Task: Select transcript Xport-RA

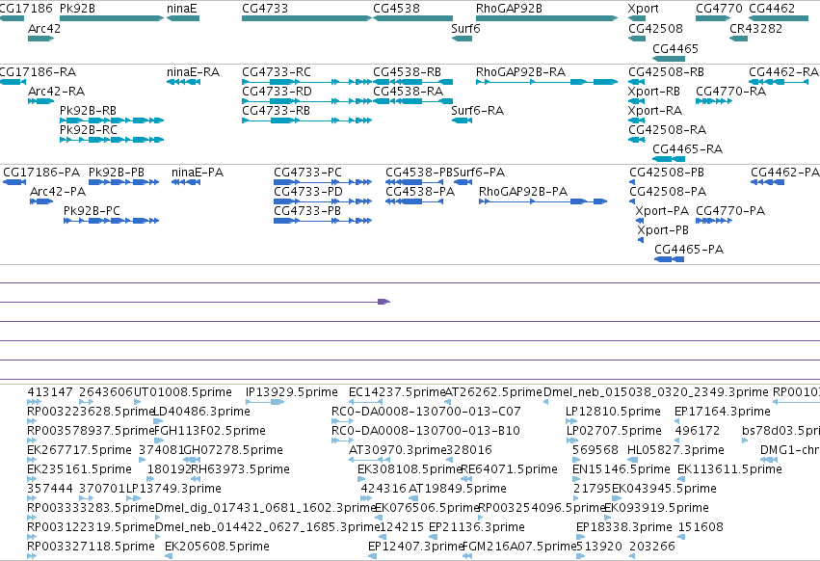Action: tap(637, 120)
